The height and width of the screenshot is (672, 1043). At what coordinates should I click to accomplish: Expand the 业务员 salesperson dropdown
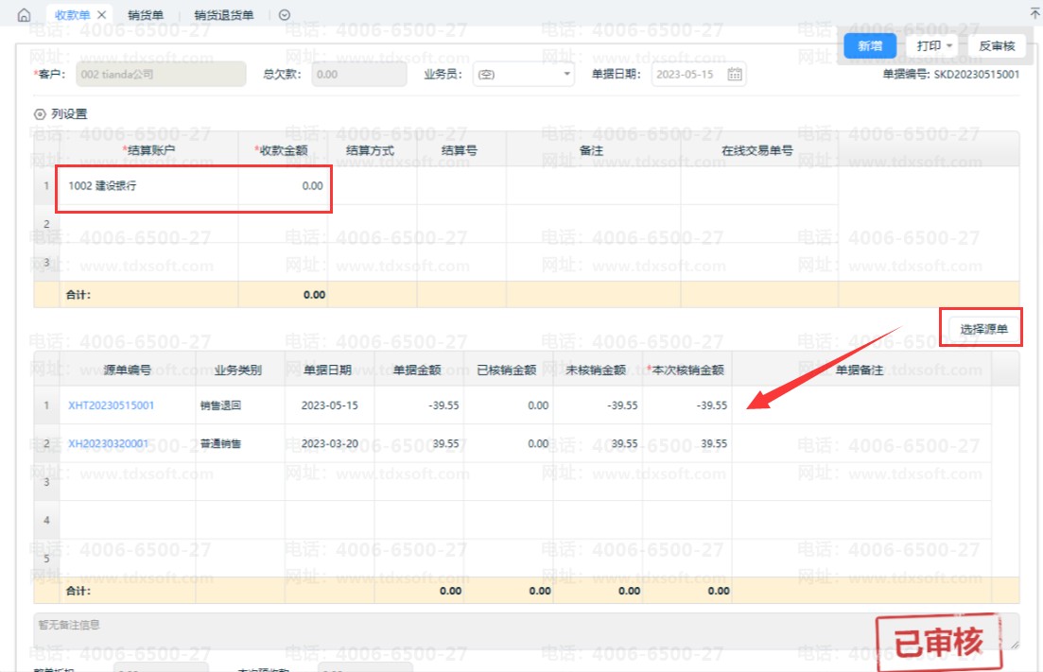[x=566, y=74]
